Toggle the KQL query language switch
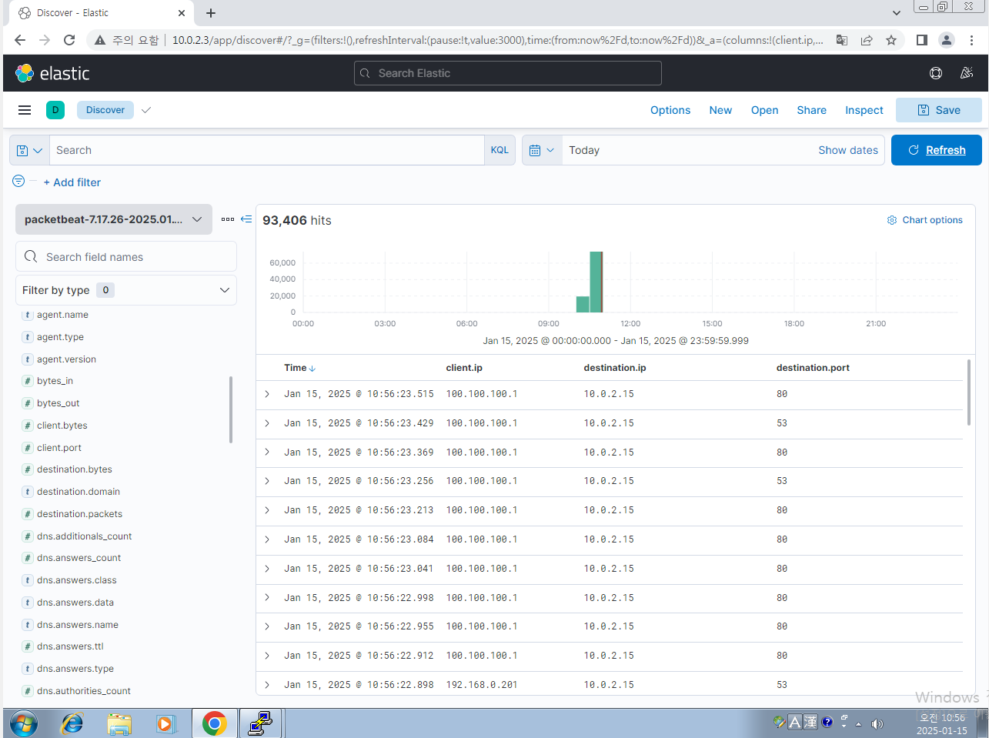989x738 pixels. 500,150
